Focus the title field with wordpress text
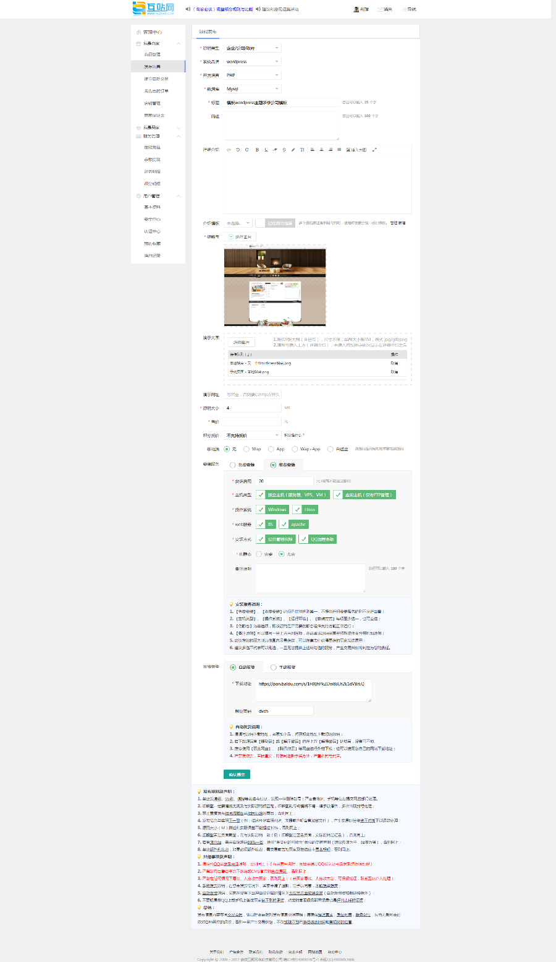 tap(281, 102)
